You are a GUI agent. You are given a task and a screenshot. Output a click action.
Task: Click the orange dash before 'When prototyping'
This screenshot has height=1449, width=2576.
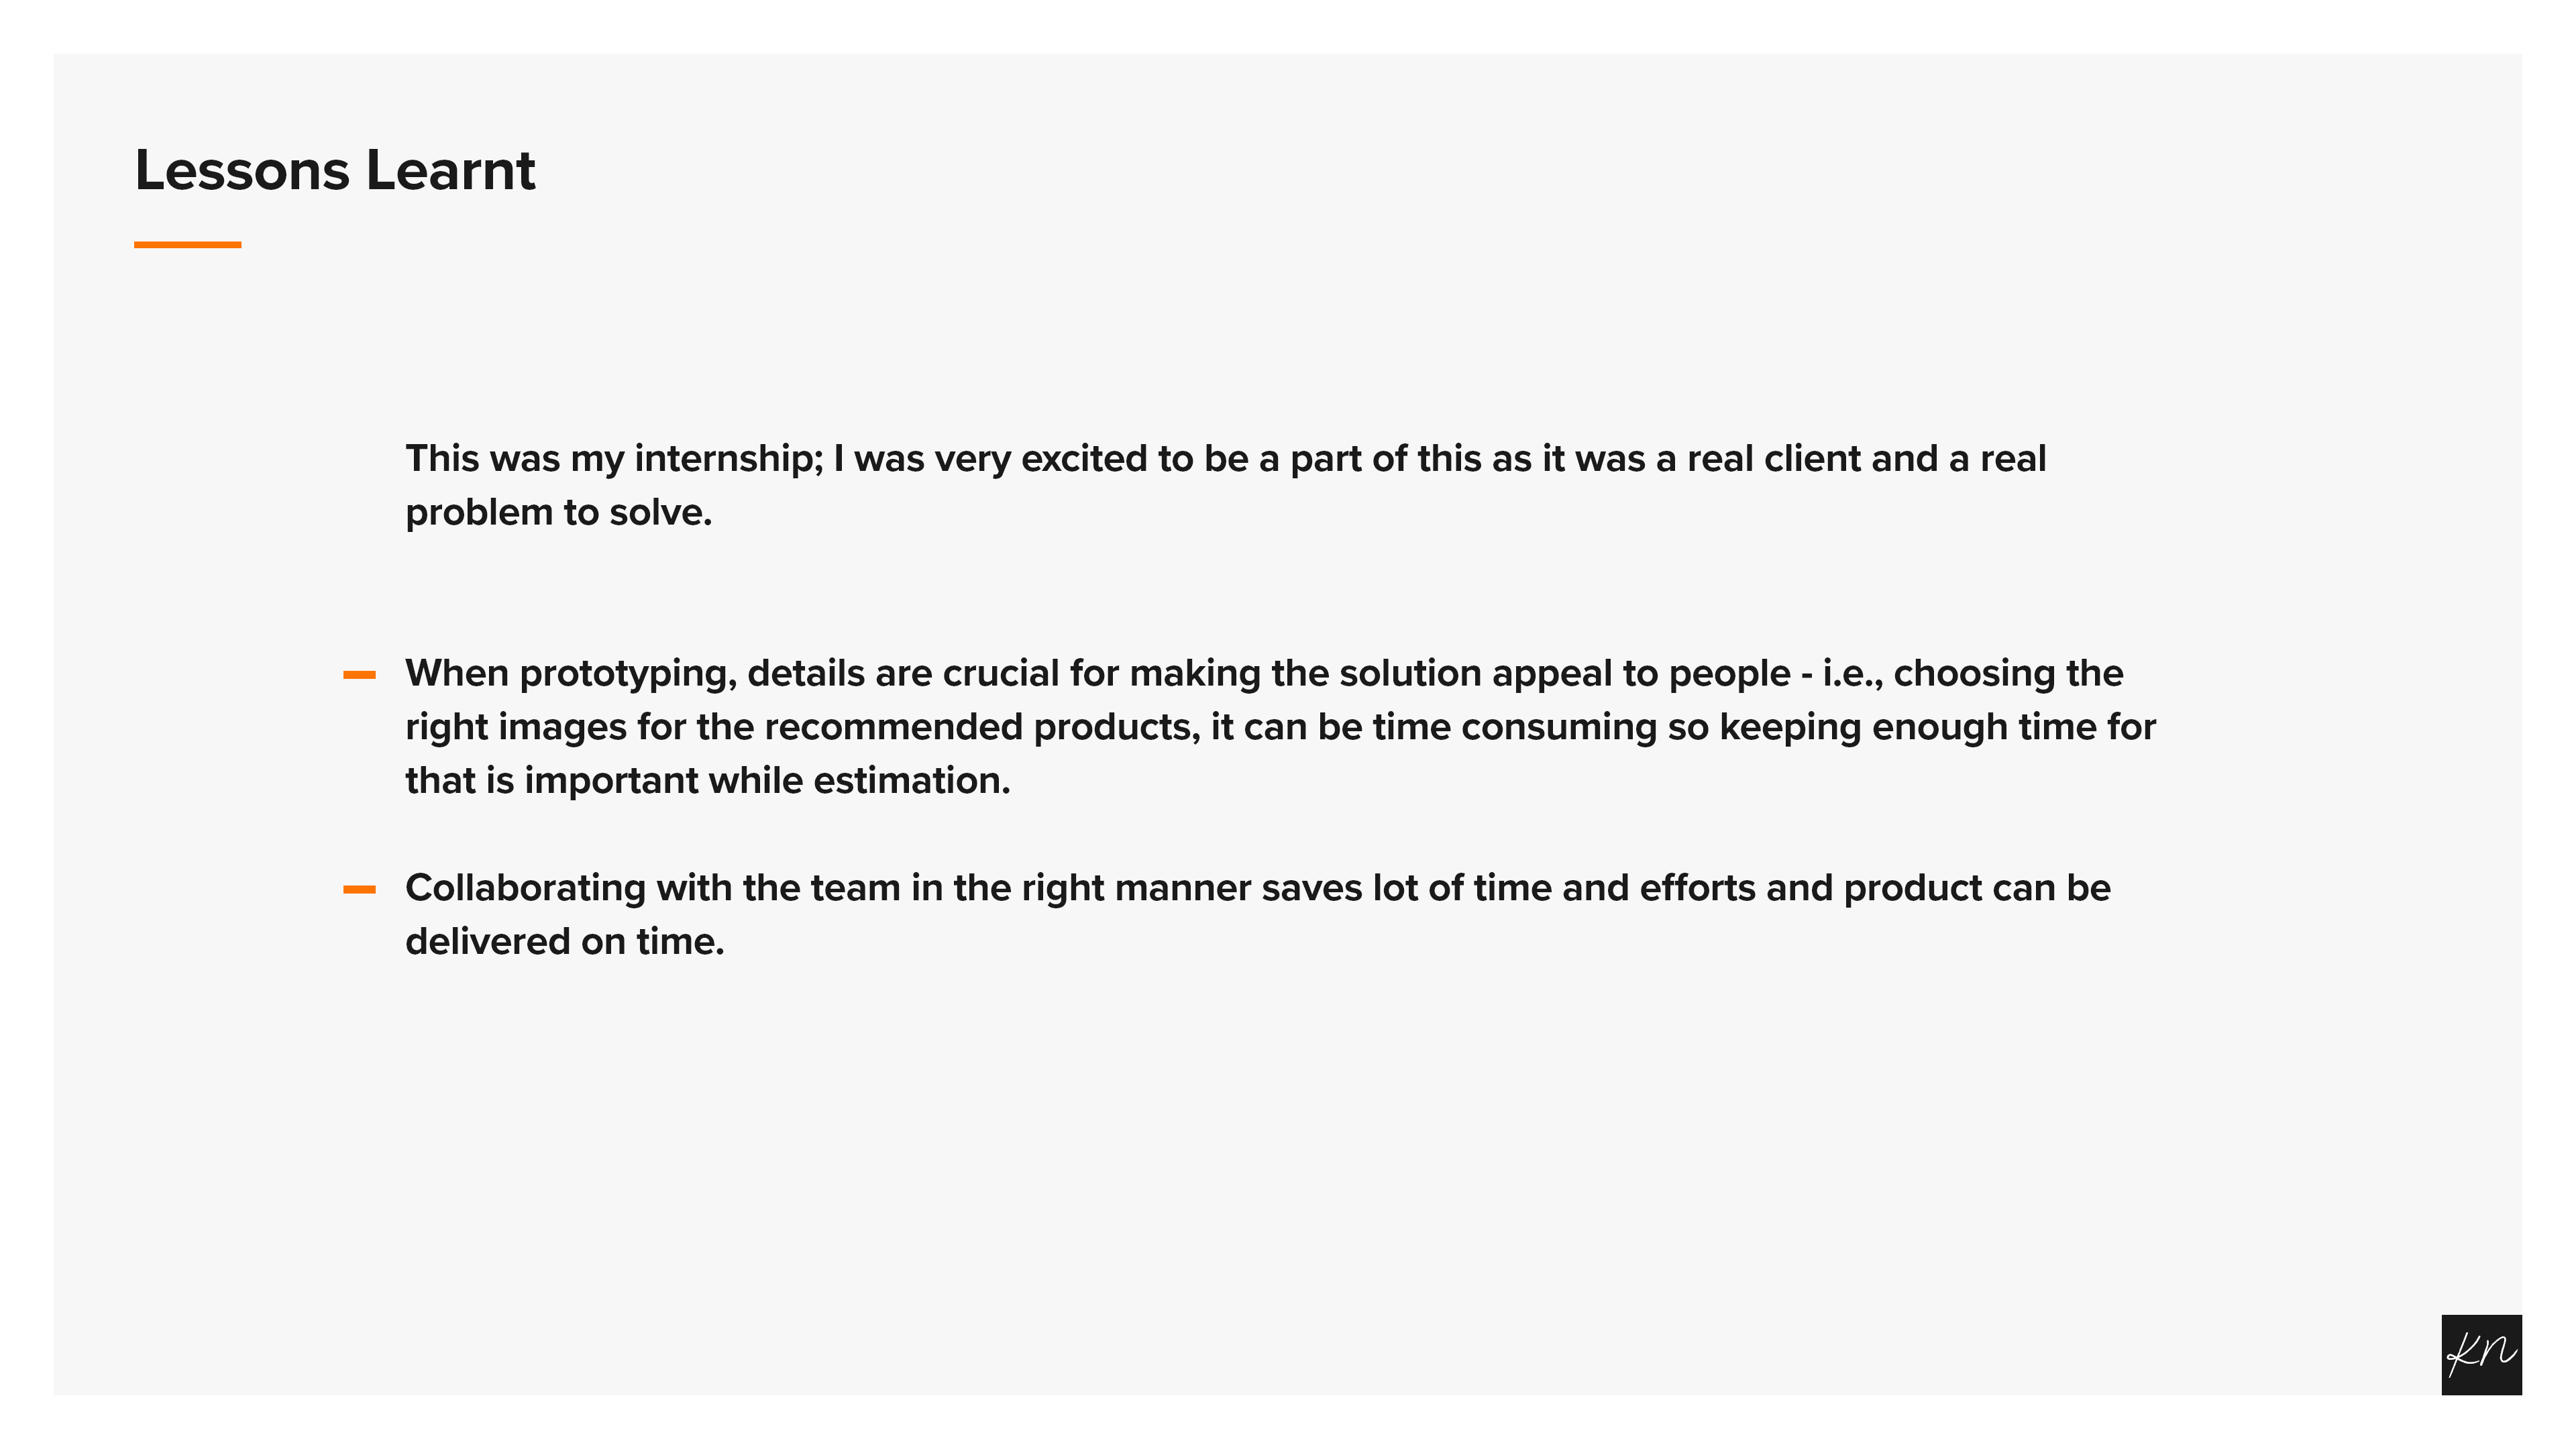pyautogui.click(x=359, y=675)
